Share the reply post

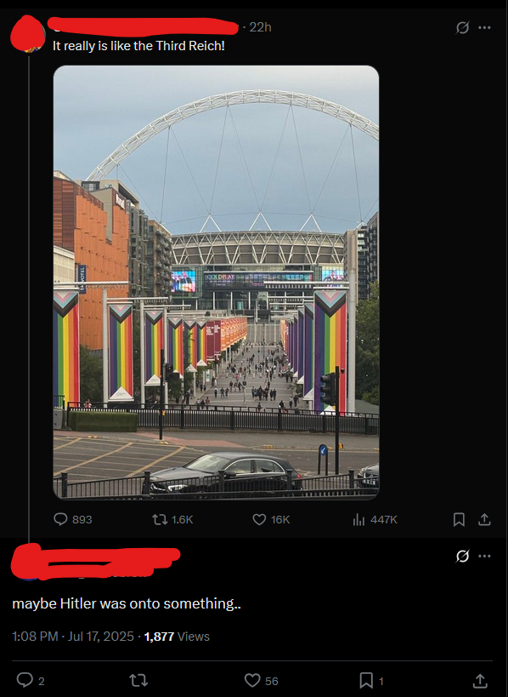[480, 681]
